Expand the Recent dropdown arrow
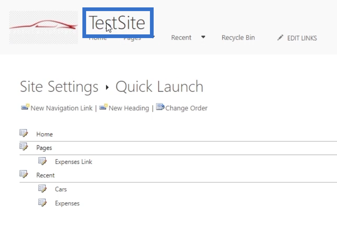 (x=203, y=37)
